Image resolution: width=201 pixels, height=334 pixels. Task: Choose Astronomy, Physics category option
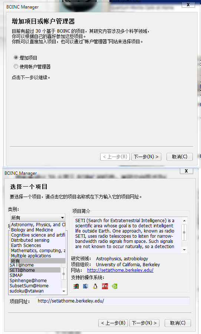coord(38,225)
